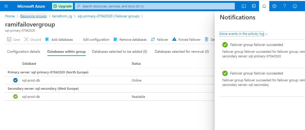Click the blue icon of the primary sql-prod-db
The image size is (305, 130).
click(15, 80)
